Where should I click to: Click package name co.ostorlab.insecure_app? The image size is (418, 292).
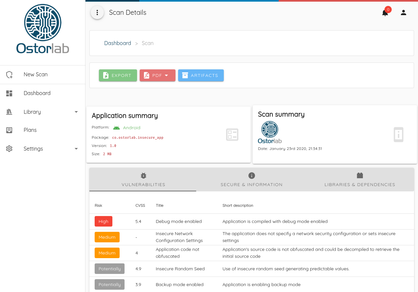click(138, 137)
